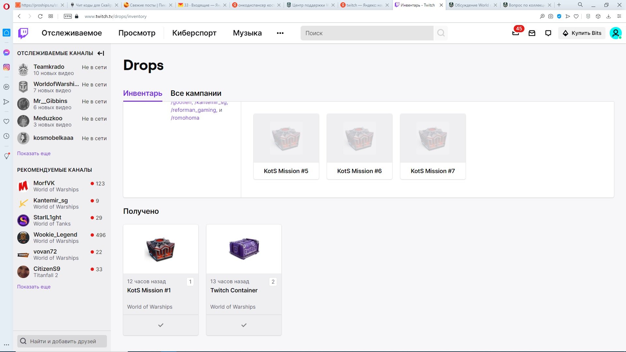This screenshot has height=352, width=626.
Task: Show more followed channels link
Action: (34, 153)
